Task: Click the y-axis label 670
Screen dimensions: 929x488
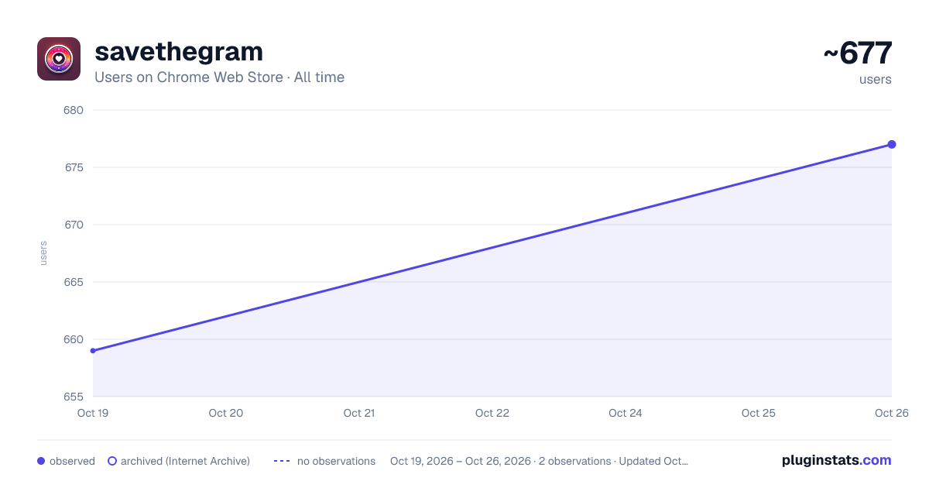Action: (73, 225)
